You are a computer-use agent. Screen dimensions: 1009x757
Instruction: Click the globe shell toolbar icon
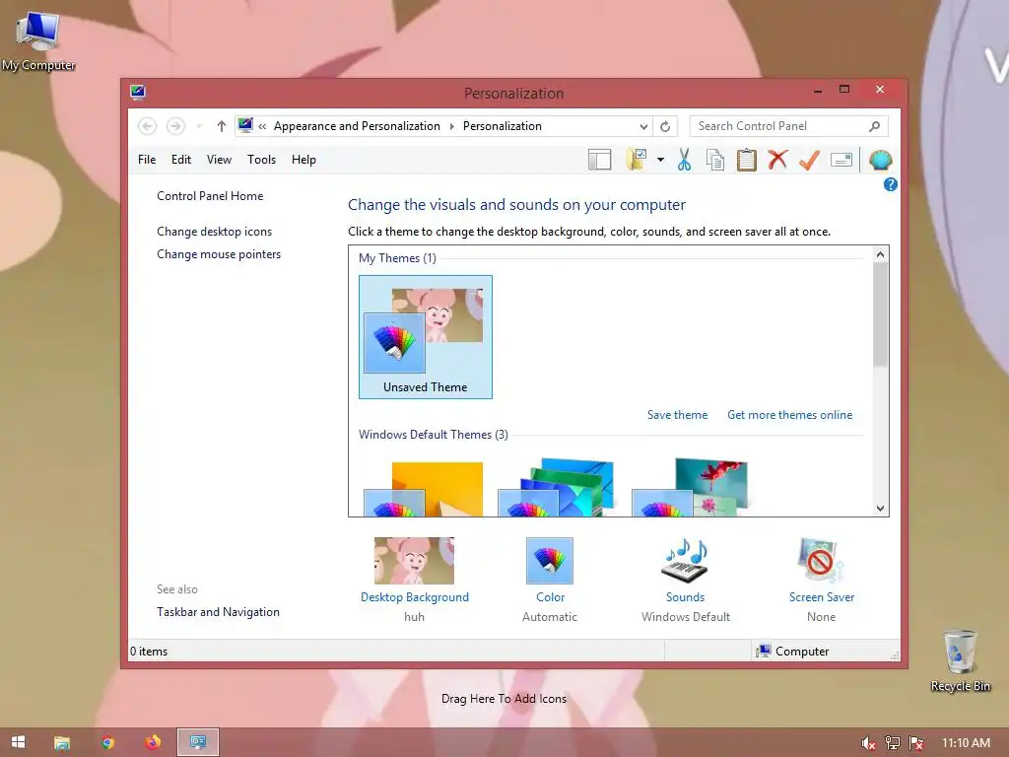pos(880,160)
